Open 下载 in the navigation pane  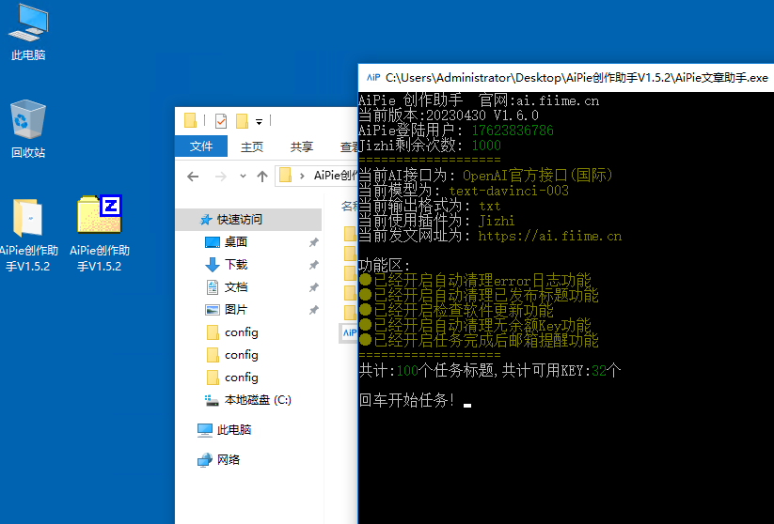click(x=235, y=265)
